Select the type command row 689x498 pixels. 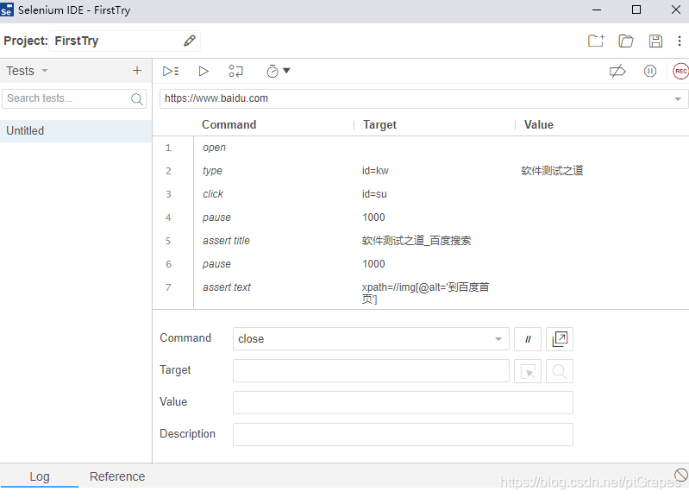coord(421,171)
